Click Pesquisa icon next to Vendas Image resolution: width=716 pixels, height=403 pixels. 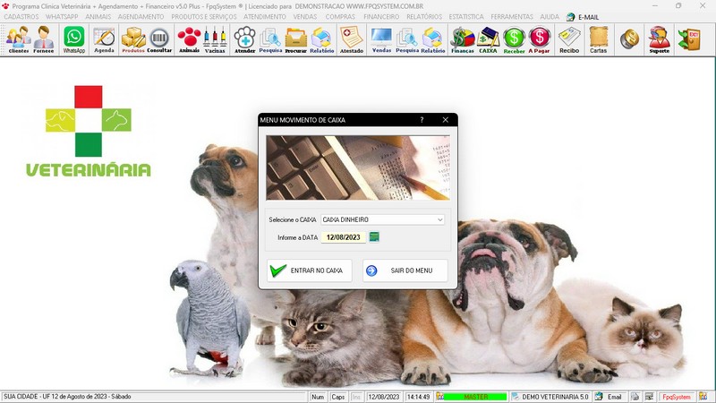coord(407,39)
